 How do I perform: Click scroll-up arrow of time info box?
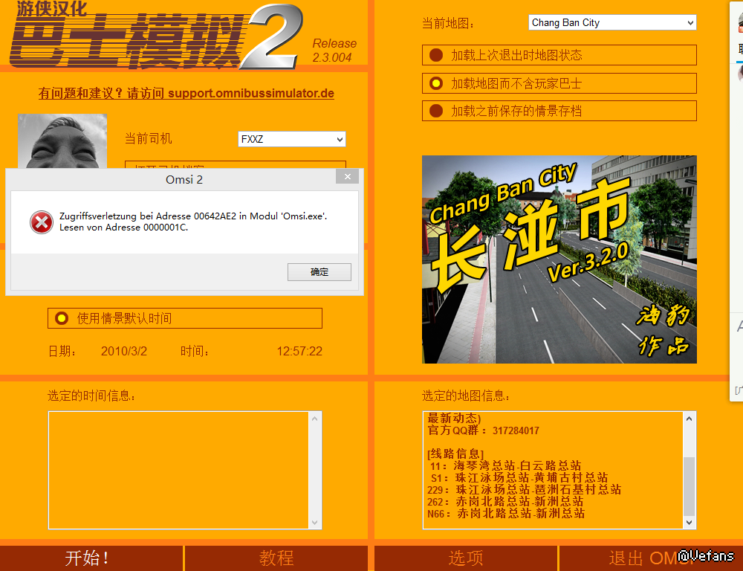pos(315,419)
